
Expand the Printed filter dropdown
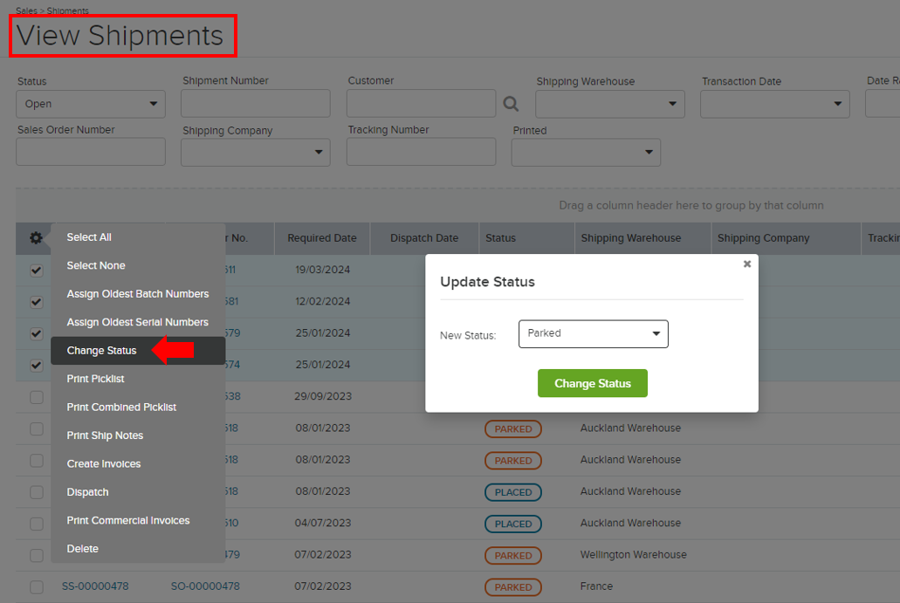[585, 152]
